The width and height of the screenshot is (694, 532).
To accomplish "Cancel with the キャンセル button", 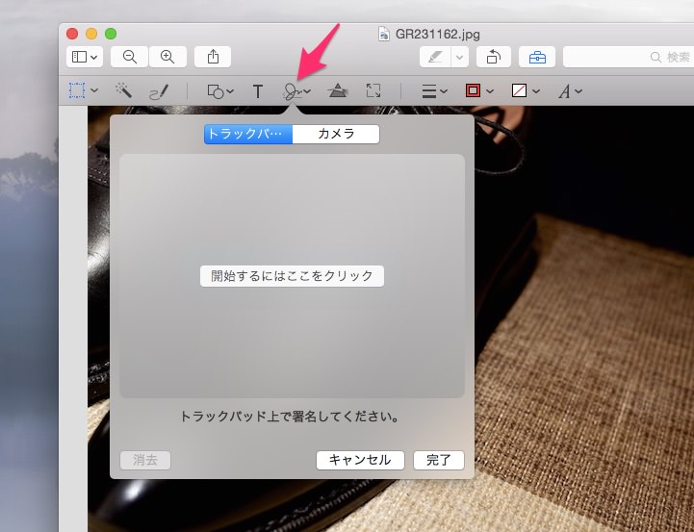I will [x=360, y=460].
